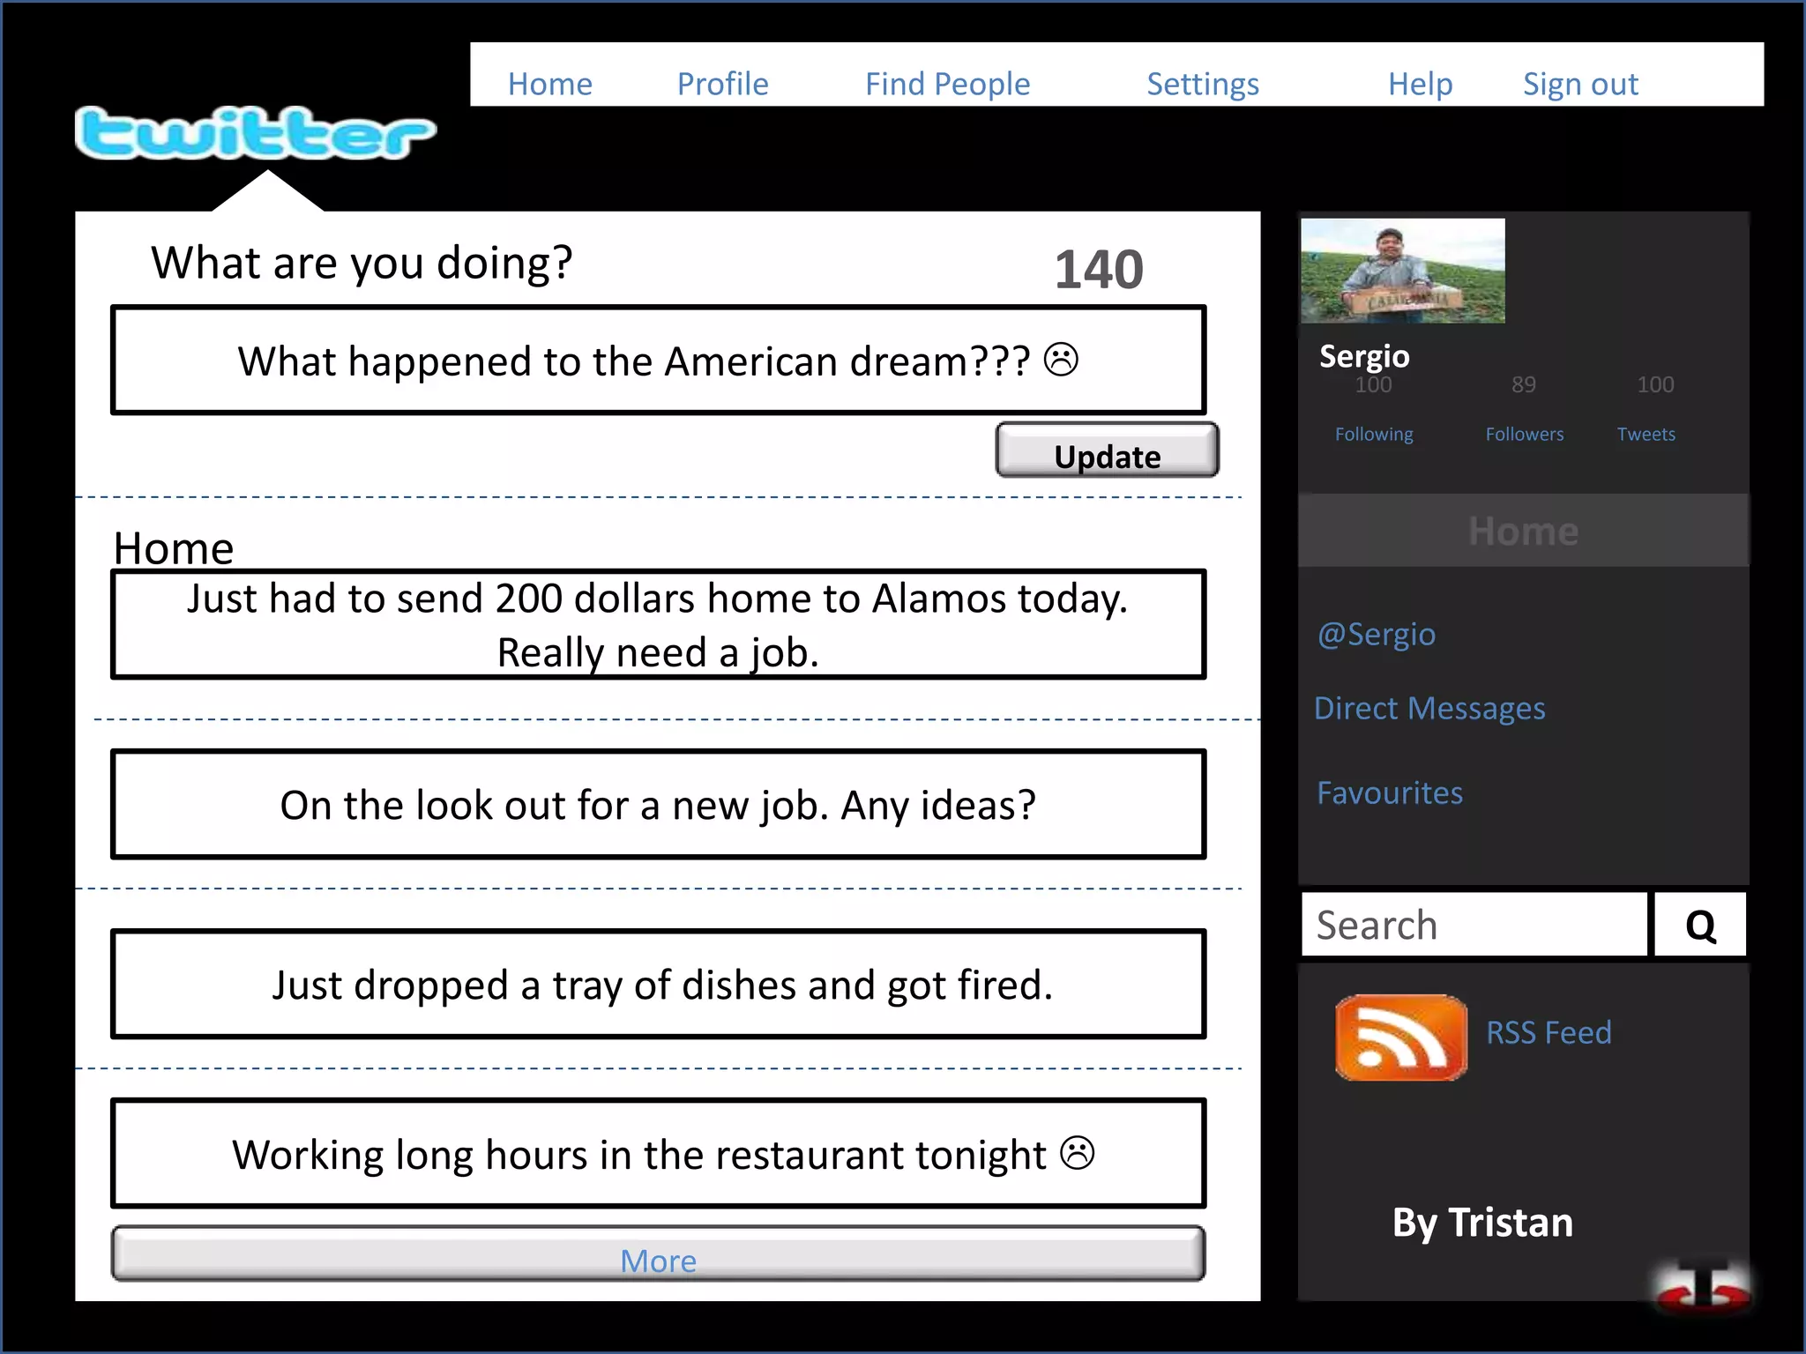Select tweet 'On the look out for a new job'
Image resolution: width=1806 pixels, height=1354 pixels.
658,804
